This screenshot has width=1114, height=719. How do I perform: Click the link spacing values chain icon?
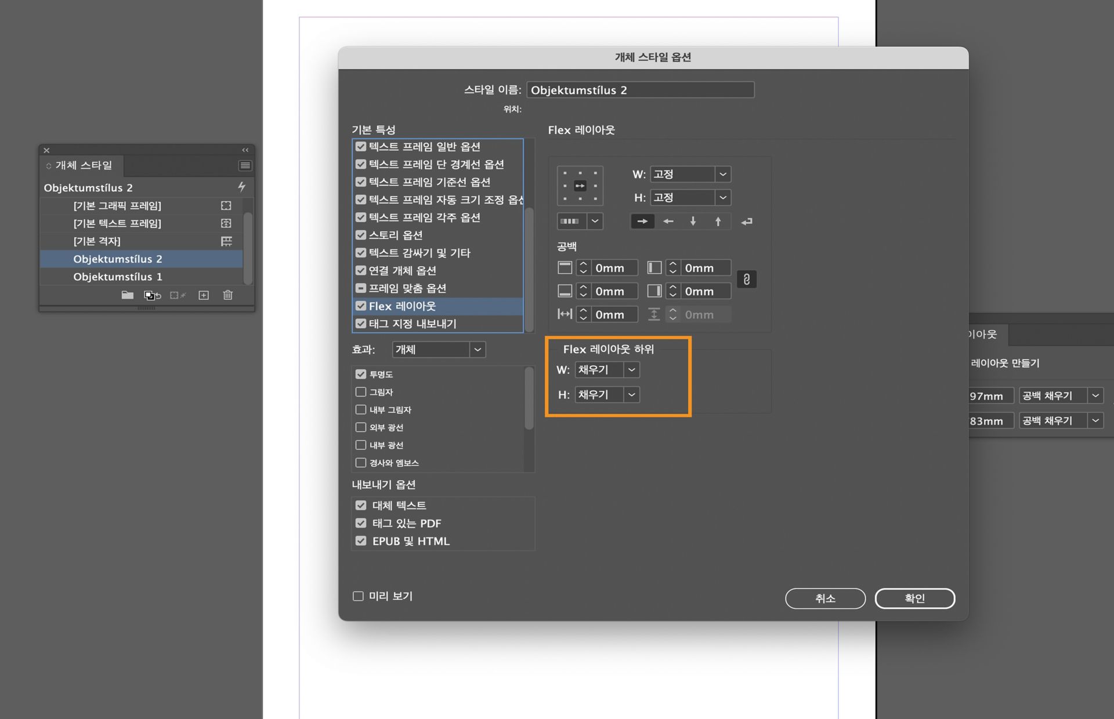pos(747,279)
